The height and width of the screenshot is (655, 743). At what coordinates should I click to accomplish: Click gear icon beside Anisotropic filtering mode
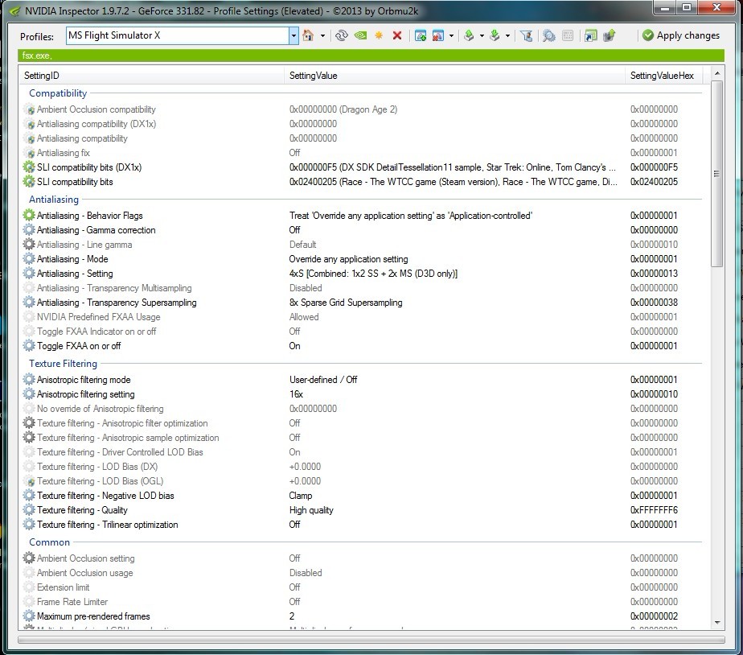(x=29, y=380)
